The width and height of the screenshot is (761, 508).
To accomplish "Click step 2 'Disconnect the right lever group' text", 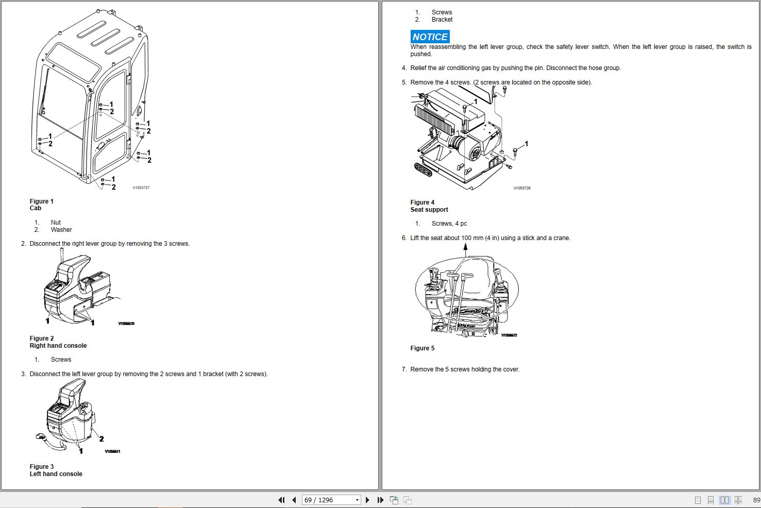I will (110, 244).
